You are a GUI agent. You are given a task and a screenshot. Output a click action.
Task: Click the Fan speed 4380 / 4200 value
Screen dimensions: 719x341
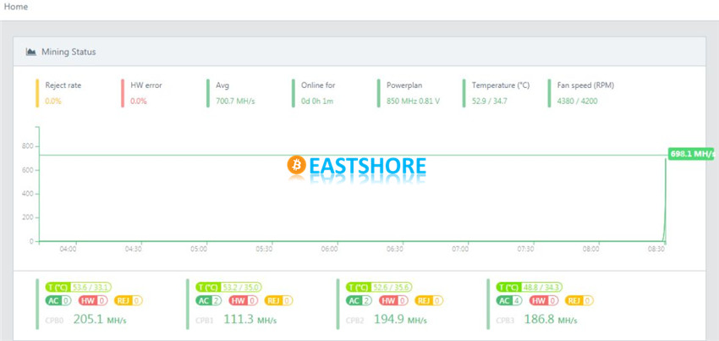pyautogui.click(x=577, y=102)
